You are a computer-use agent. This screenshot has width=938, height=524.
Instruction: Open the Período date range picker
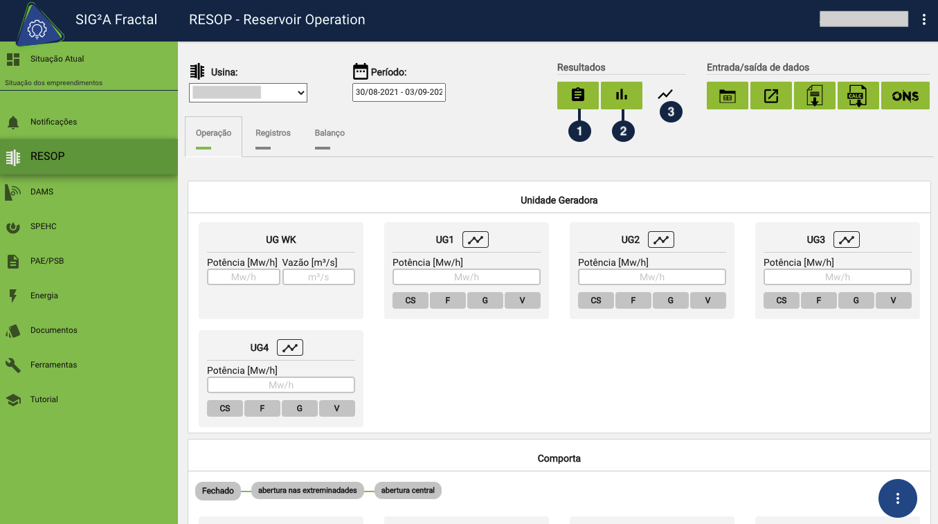399,92
